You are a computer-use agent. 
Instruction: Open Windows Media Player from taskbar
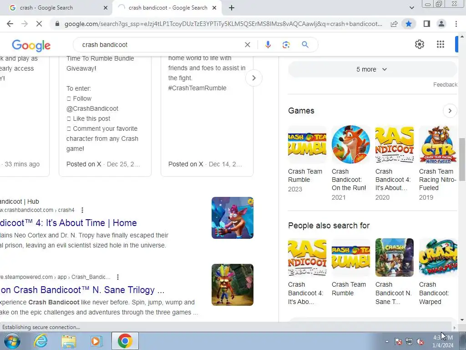pos(96,341)
